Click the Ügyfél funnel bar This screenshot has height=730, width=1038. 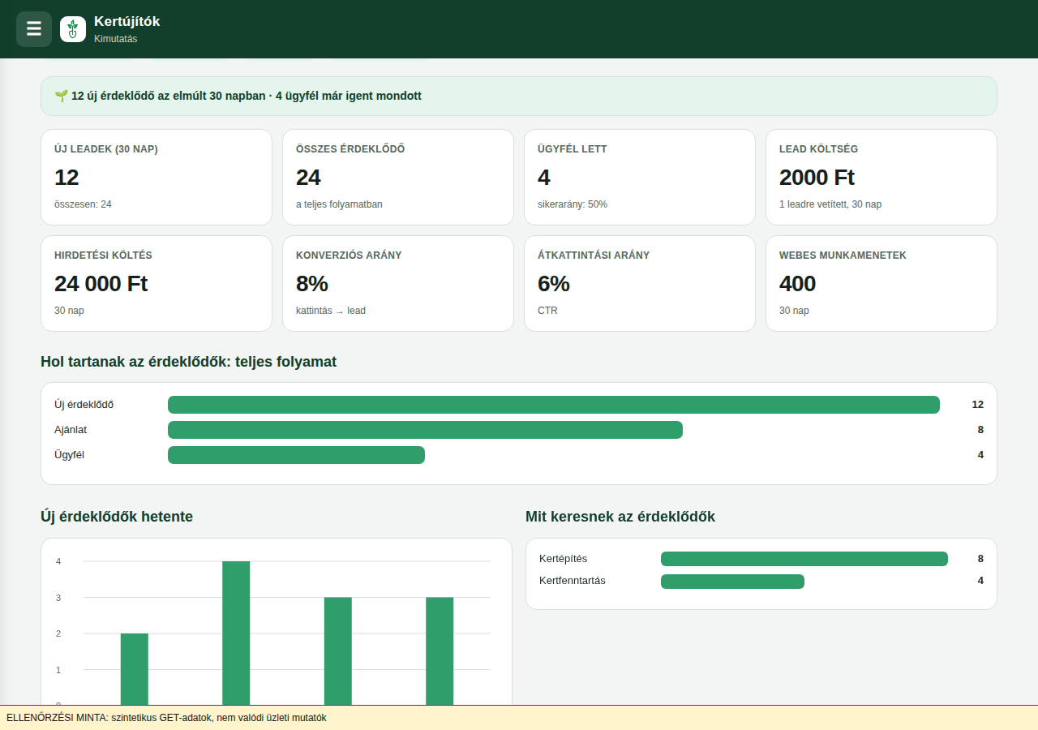(296, 455)
